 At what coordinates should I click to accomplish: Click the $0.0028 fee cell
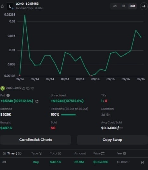pyautogui.click(x=122, y=162)
